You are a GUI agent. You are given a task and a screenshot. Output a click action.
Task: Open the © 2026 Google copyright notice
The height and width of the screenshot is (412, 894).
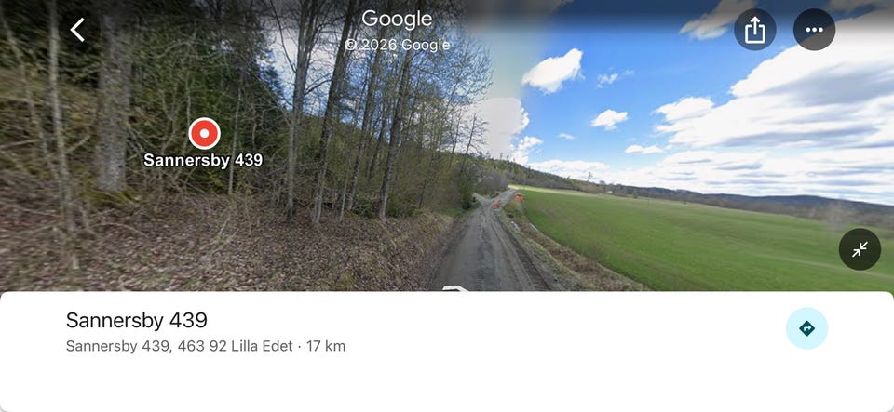point(397,45)
